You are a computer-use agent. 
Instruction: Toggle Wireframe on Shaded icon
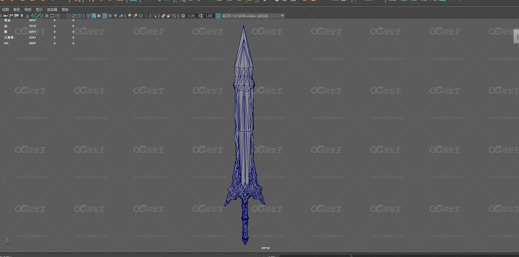(105, 16)
